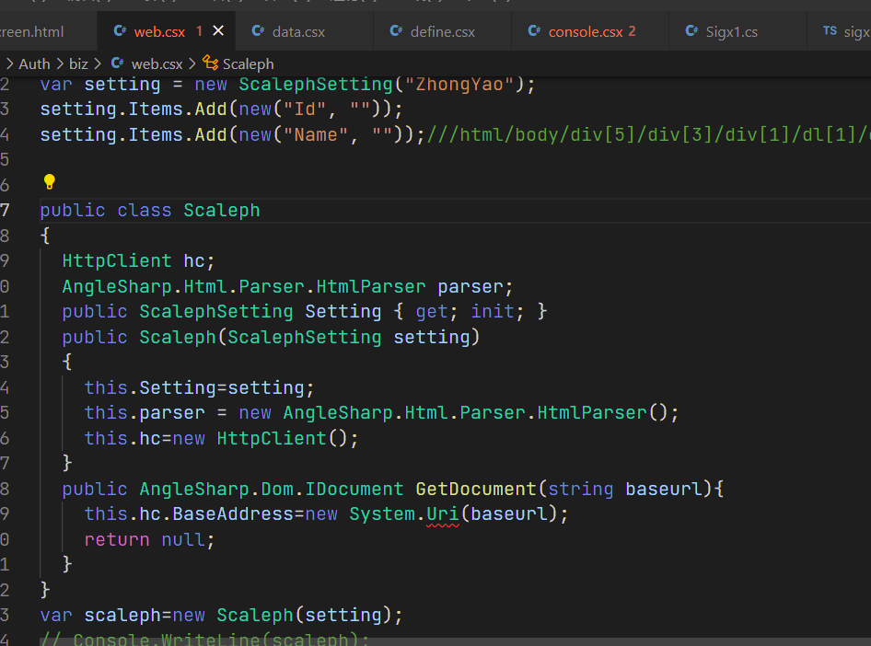Switch to the data.csx tab
This screenshot has width=871, height=646.
click(x=298, y=31)
